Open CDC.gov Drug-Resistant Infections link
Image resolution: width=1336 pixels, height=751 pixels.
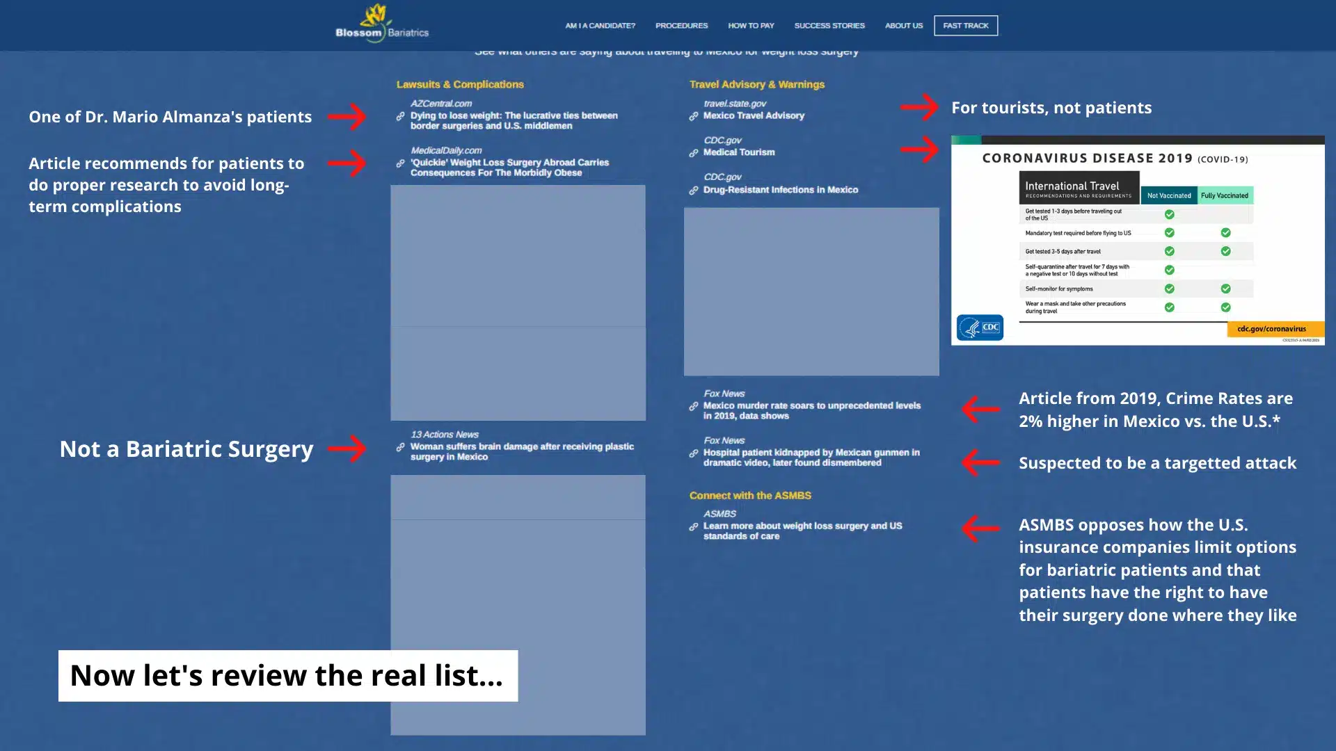[x=780, y=189]
